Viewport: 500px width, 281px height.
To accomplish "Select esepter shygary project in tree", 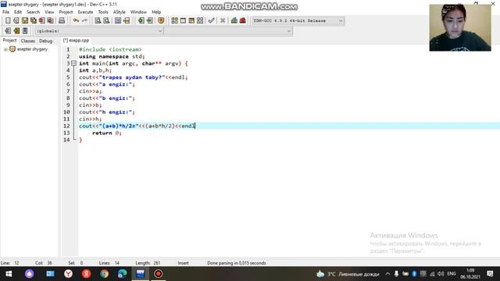I will (32, 49).
